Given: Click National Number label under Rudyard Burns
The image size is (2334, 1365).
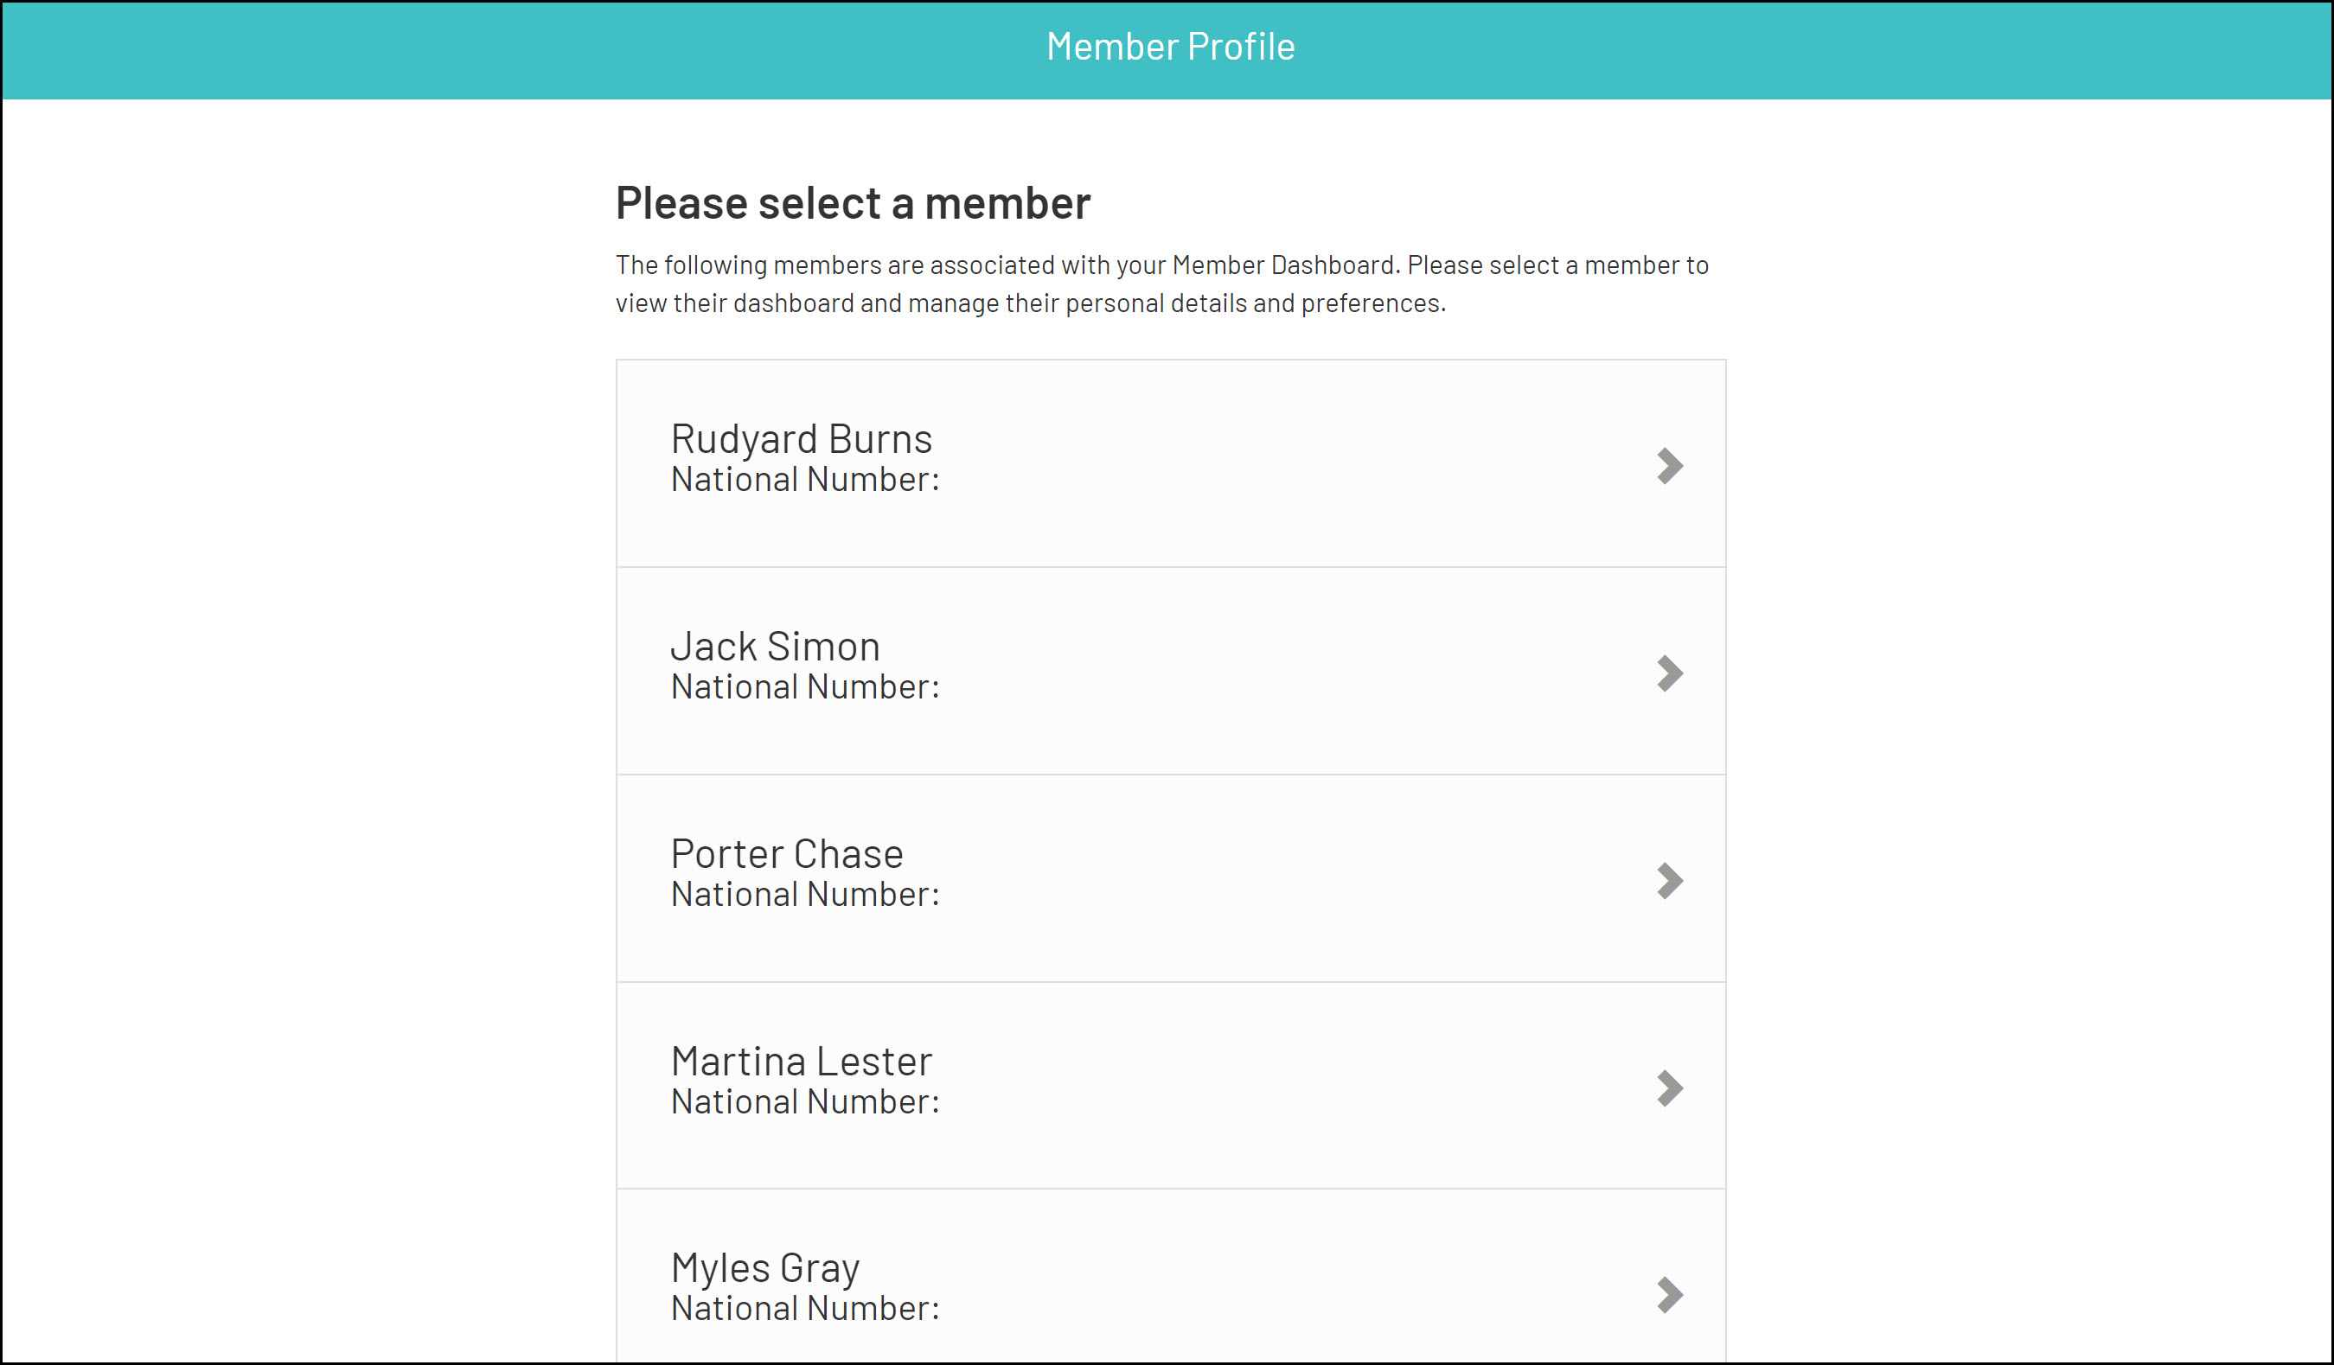Looking at the screenshot, I should tap(805, 480).
